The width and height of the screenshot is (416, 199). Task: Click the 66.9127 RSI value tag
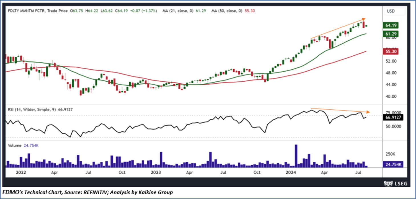393,118
